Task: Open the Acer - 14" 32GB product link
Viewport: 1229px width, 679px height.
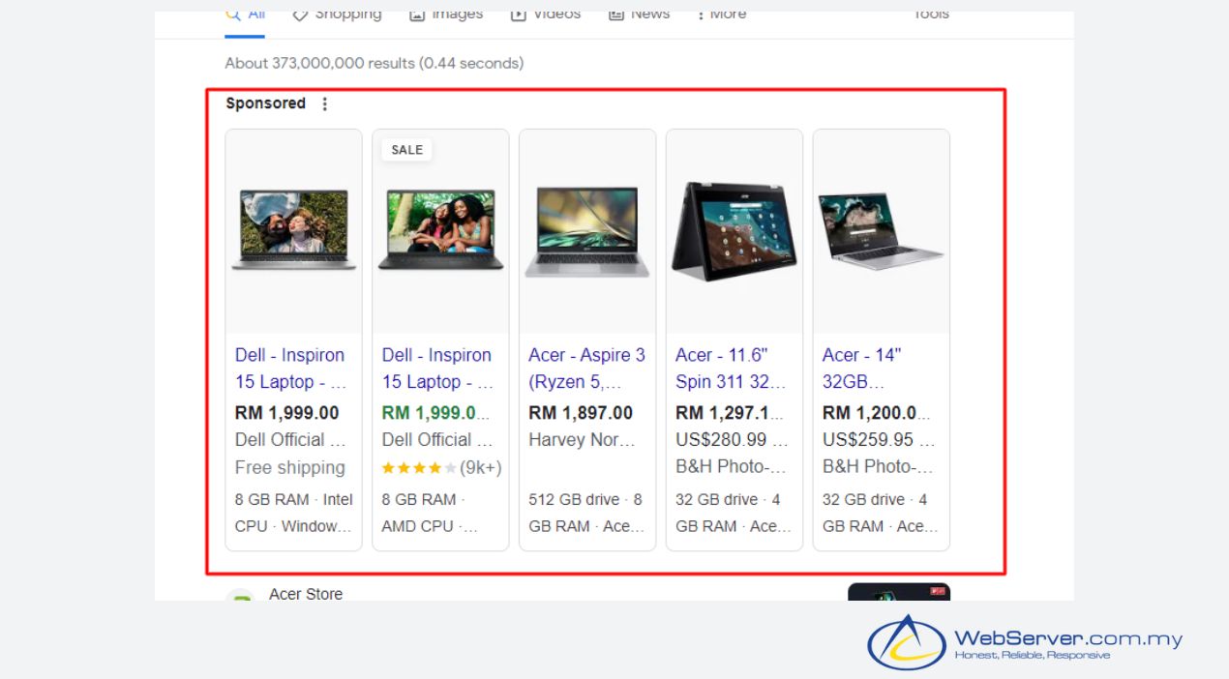Action: pos(862,369)
